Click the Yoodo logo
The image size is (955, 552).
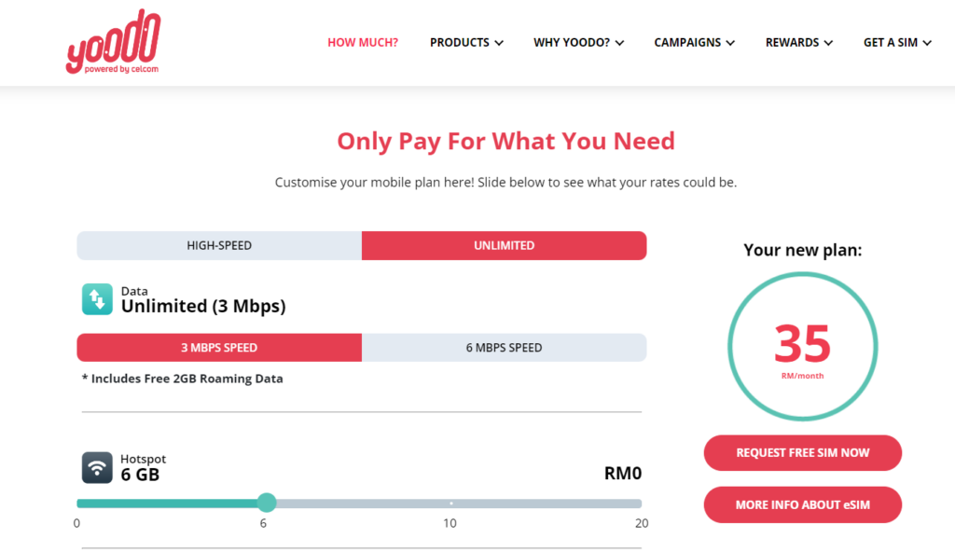pos(113,43)
